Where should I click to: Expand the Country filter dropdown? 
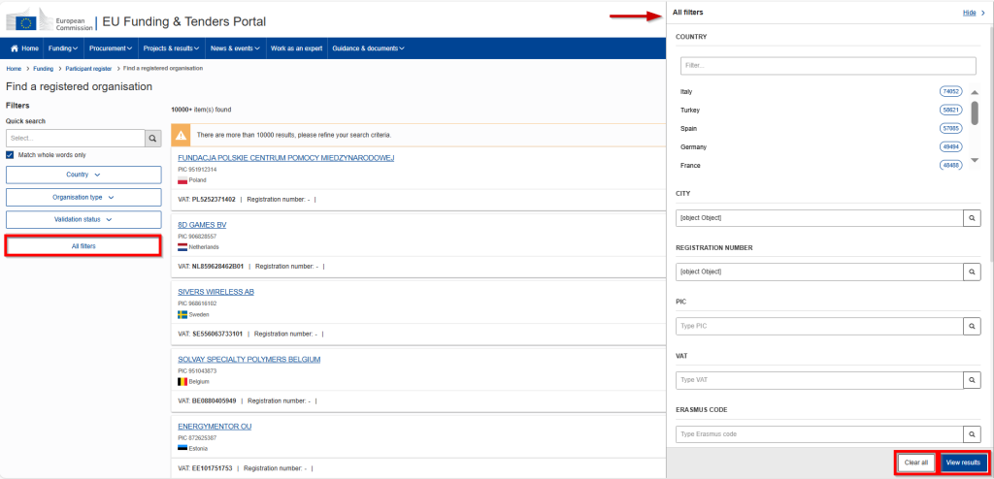83,175
